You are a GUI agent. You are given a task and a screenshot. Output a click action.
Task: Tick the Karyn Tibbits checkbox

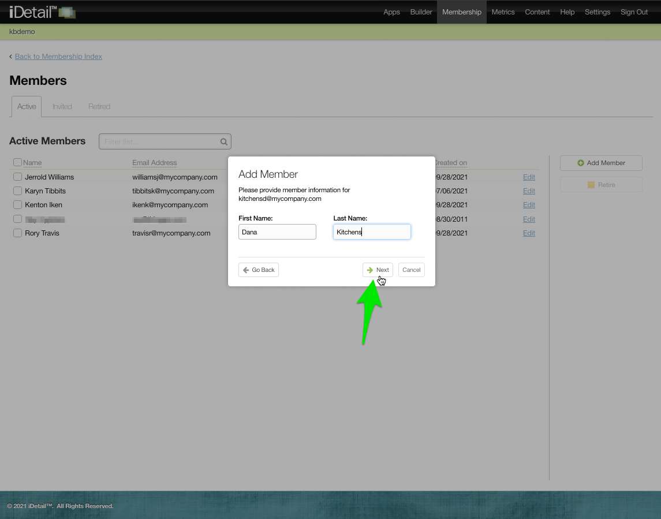[17, 191]
